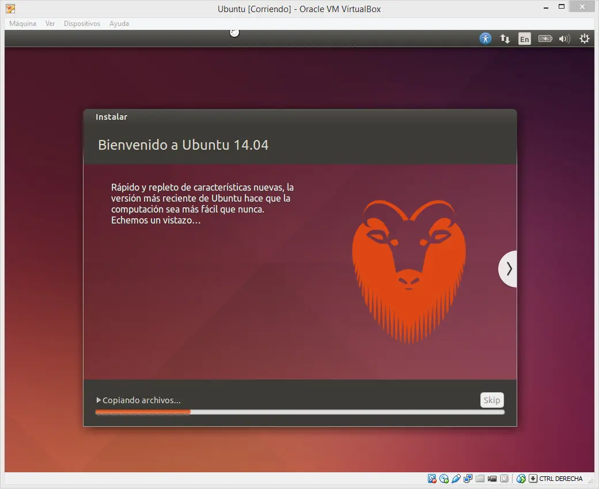Click the Bienvenido a Ubuntu 14.04 heading
The width and height of the screenshot is (599, 489).
click(x=183, y=145)
